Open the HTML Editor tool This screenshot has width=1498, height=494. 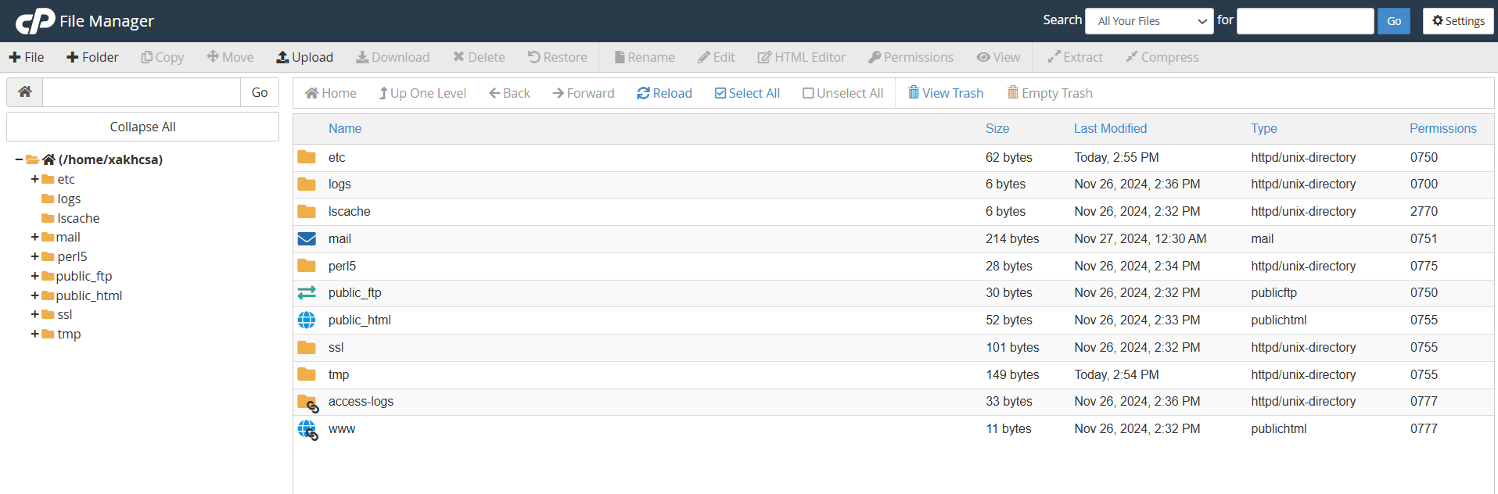click(x=801, y=57)
